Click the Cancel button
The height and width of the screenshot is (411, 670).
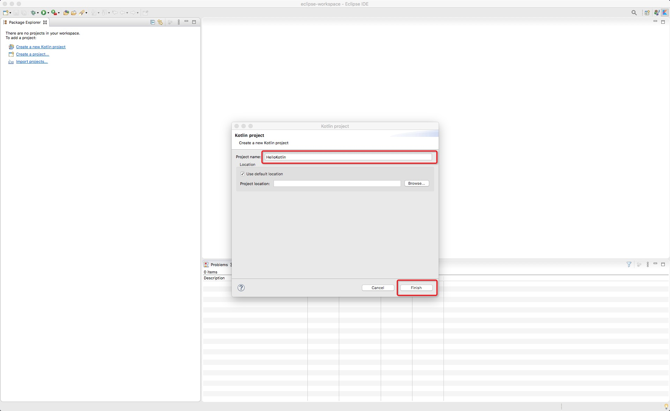point(378,288)
